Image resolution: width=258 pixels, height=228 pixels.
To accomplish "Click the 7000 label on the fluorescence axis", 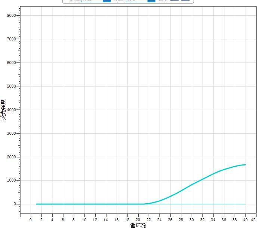I will click(x=11, y=39).
